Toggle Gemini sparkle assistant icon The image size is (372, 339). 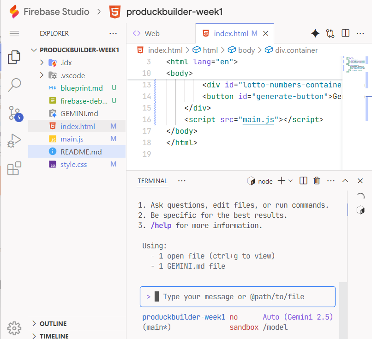point(315,33)
